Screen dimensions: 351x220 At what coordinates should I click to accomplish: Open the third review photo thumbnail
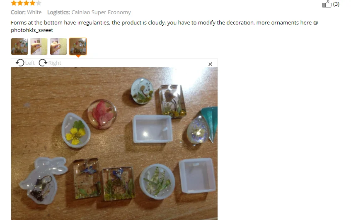[x=58, y=46]
